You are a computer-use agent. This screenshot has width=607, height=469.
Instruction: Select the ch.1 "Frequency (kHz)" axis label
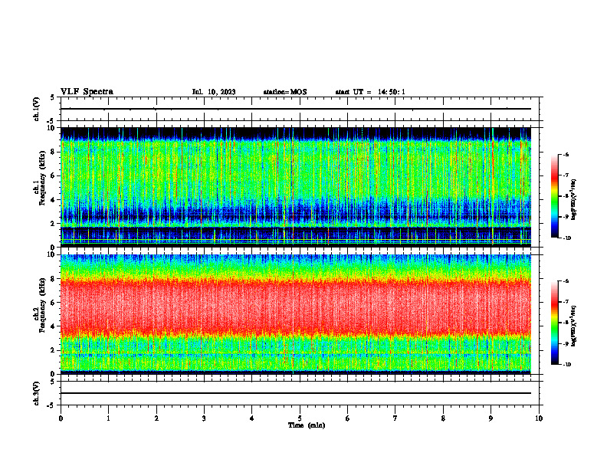42,178
